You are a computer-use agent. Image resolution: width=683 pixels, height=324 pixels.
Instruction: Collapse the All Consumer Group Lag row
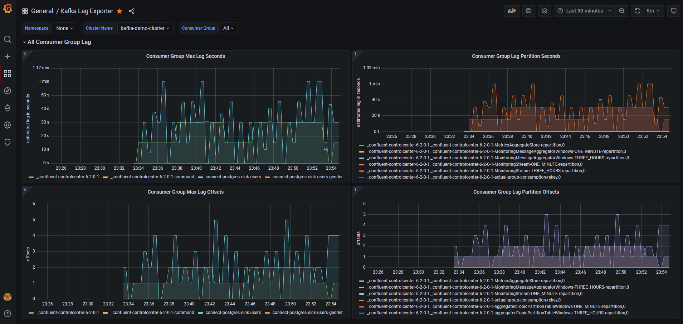point(57,42)
